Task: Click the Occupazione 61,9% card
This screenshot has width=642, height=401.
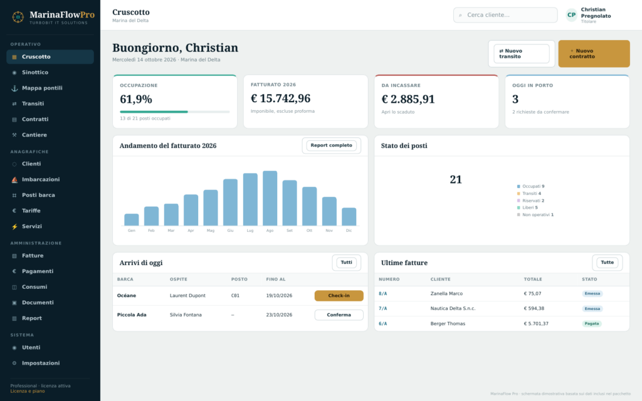Action: [x=175, y=102]
